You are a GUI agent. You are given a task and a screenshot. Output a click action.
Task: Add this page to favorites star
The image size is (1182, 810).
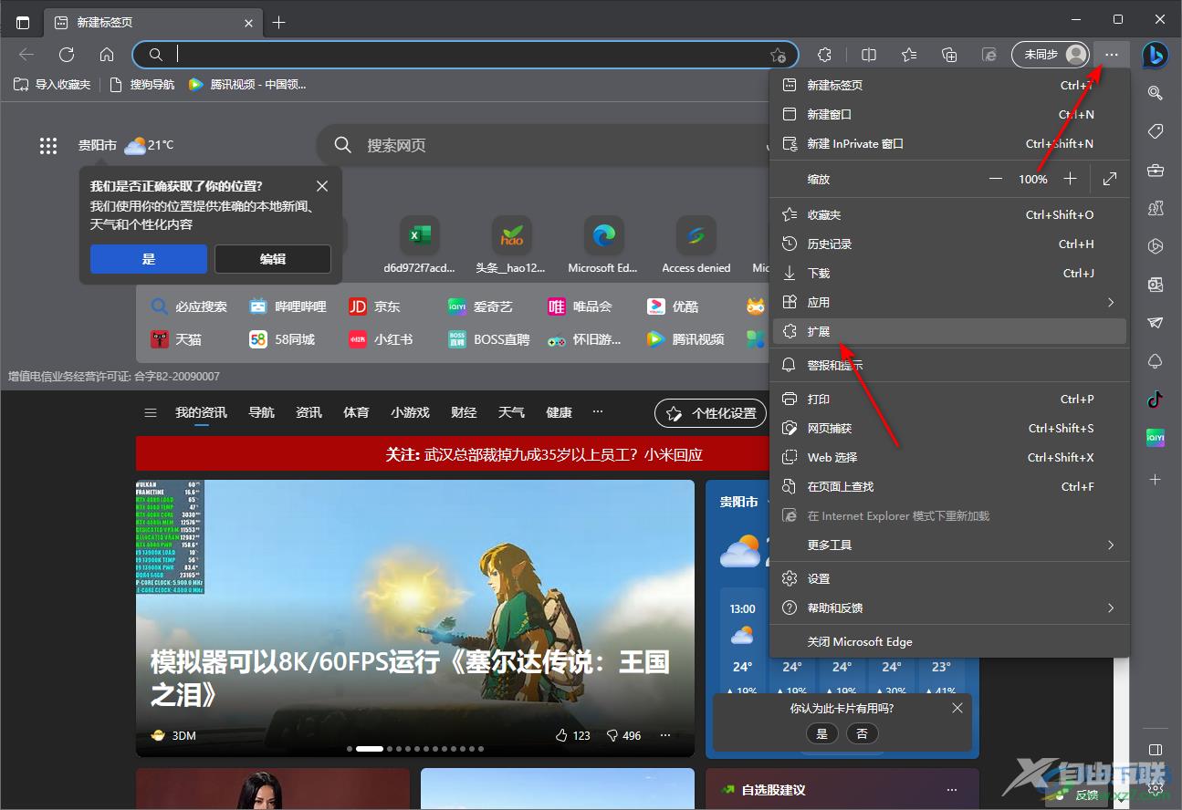coord(777,55)
